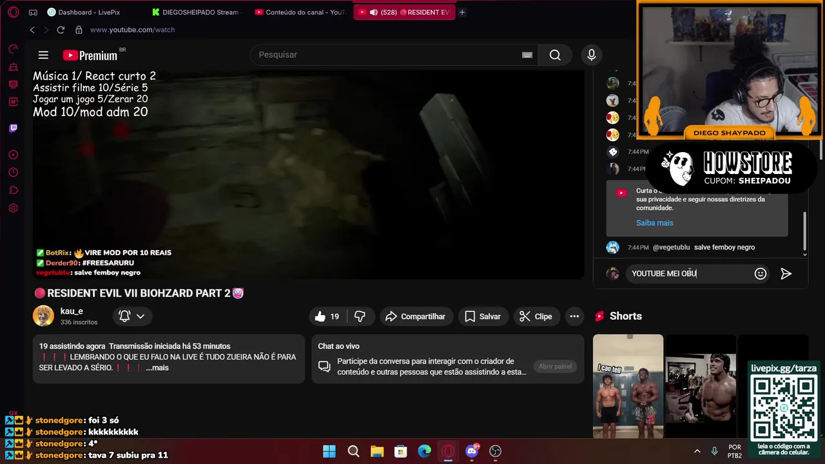Open the YouTube hamburger guide menu

coord(43,55)
